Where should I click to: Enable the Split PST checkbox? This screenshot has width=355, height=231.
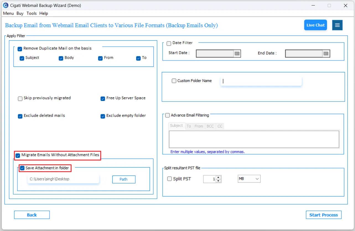pyautogui.click(x=170, y=179)
